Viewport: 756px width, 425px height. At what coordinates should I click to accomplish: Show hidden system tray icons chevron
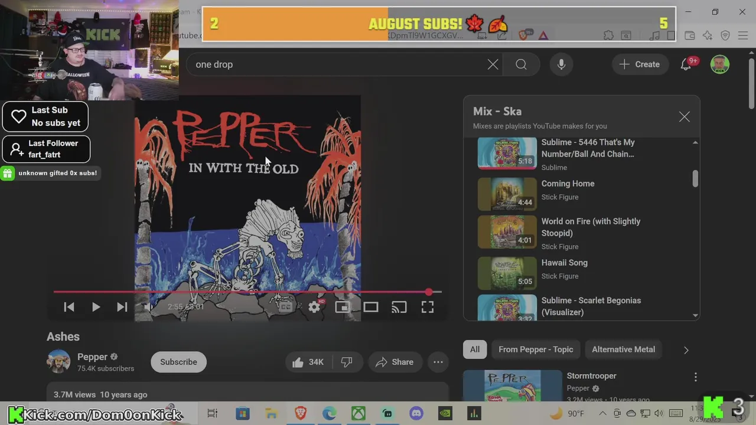[602, 414]
